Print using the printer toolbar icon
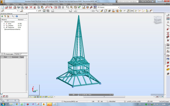The image size is (170, 106). tap(15, 7)
